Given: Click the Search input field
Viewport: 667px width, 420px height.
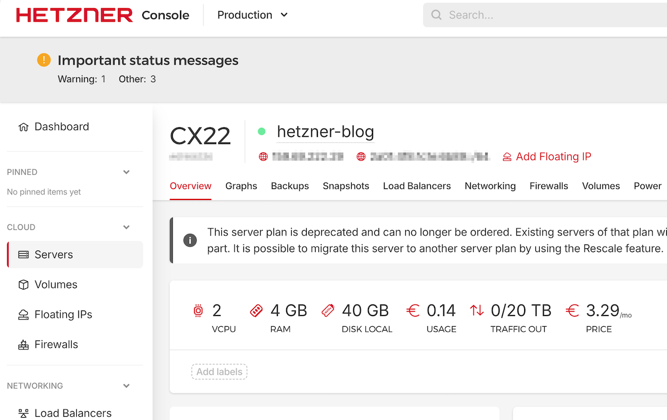Looking at the screenshot, I should click(x=545, y=15).
